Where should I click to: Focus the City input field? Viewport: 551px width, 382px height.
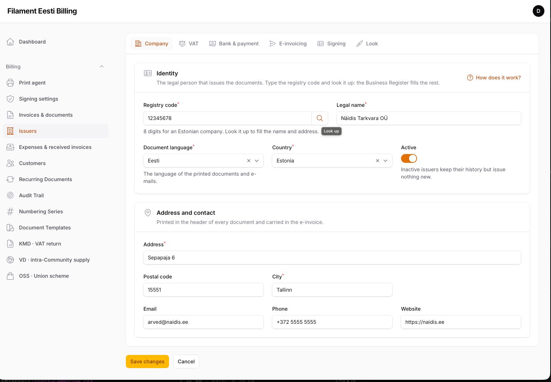[332, 290]
